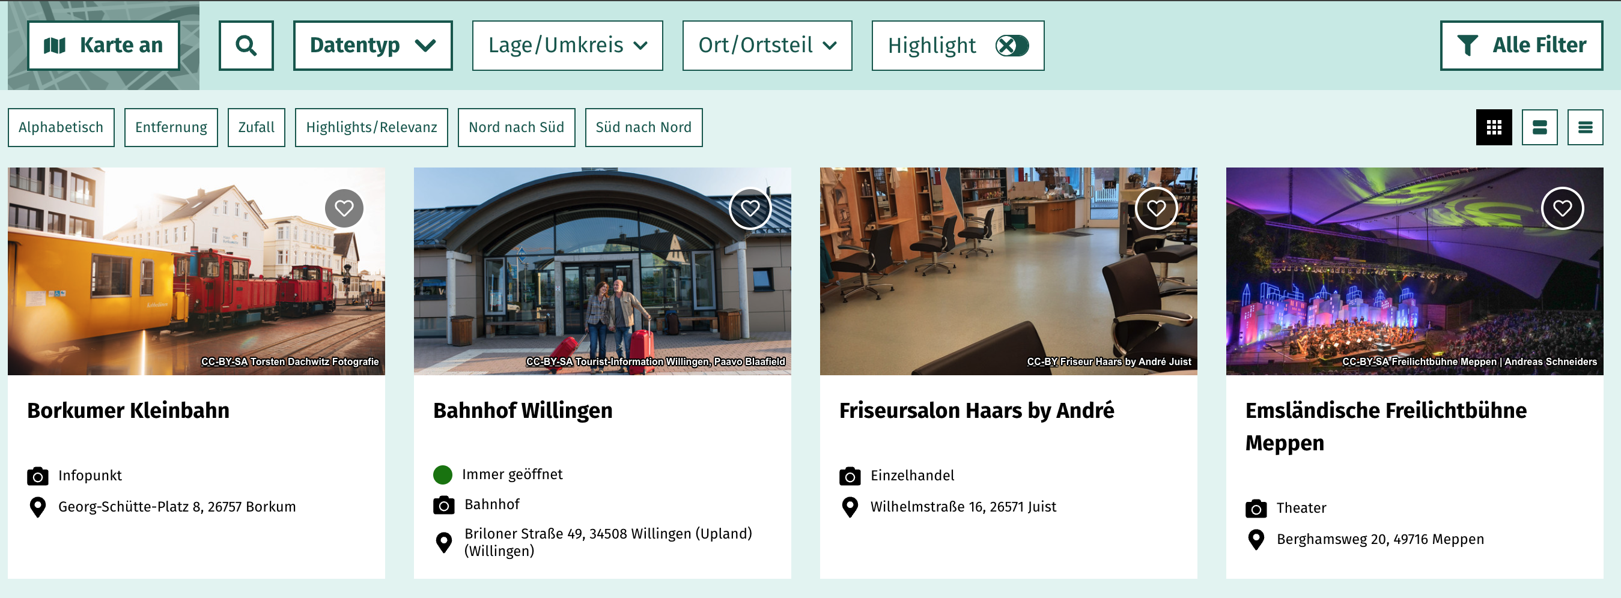This screenshot has width=1621, height=598.
Task: Open the Lage/Umkreis dropdown
Action: pos(567,45)
